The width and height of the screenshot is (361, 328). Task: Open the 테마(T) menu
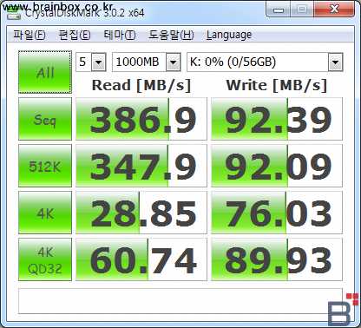[120, 35]
